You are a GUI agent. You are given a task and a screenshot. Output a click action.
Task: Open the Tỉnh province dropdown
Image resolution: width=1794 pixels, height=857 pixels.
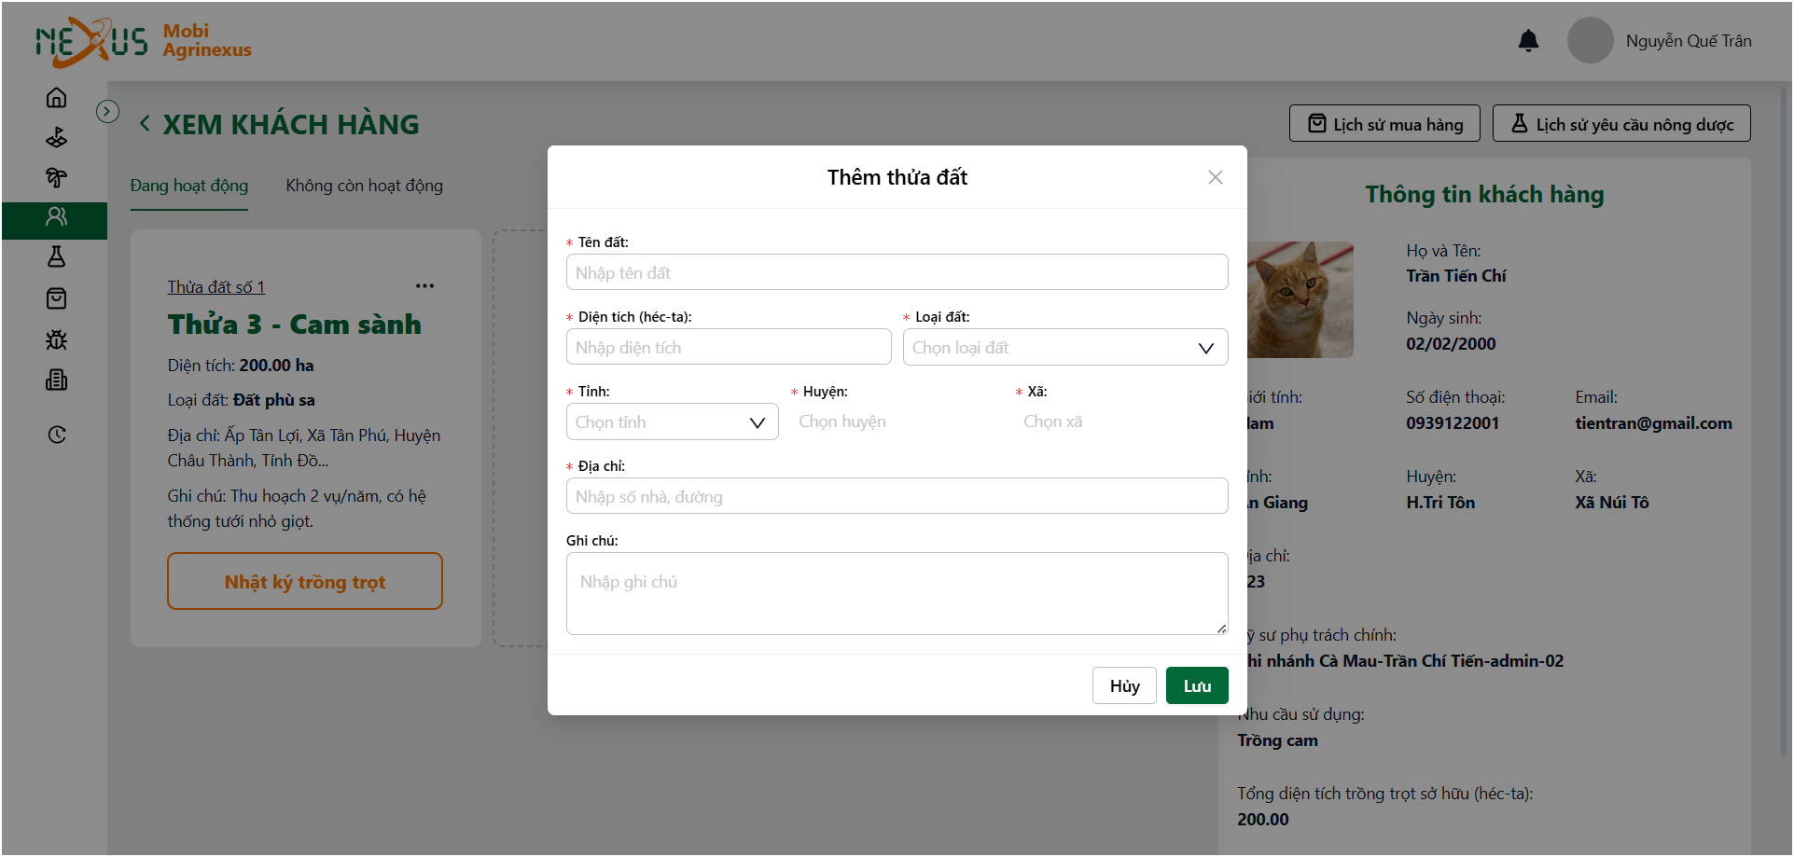point(672,422)
